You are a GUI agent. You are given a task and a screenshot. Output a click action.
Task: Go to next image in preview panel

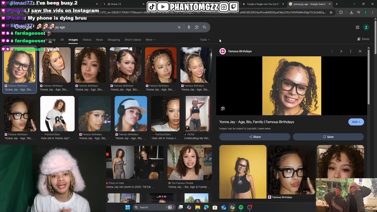pyautogui.click(x=341, y=51)
